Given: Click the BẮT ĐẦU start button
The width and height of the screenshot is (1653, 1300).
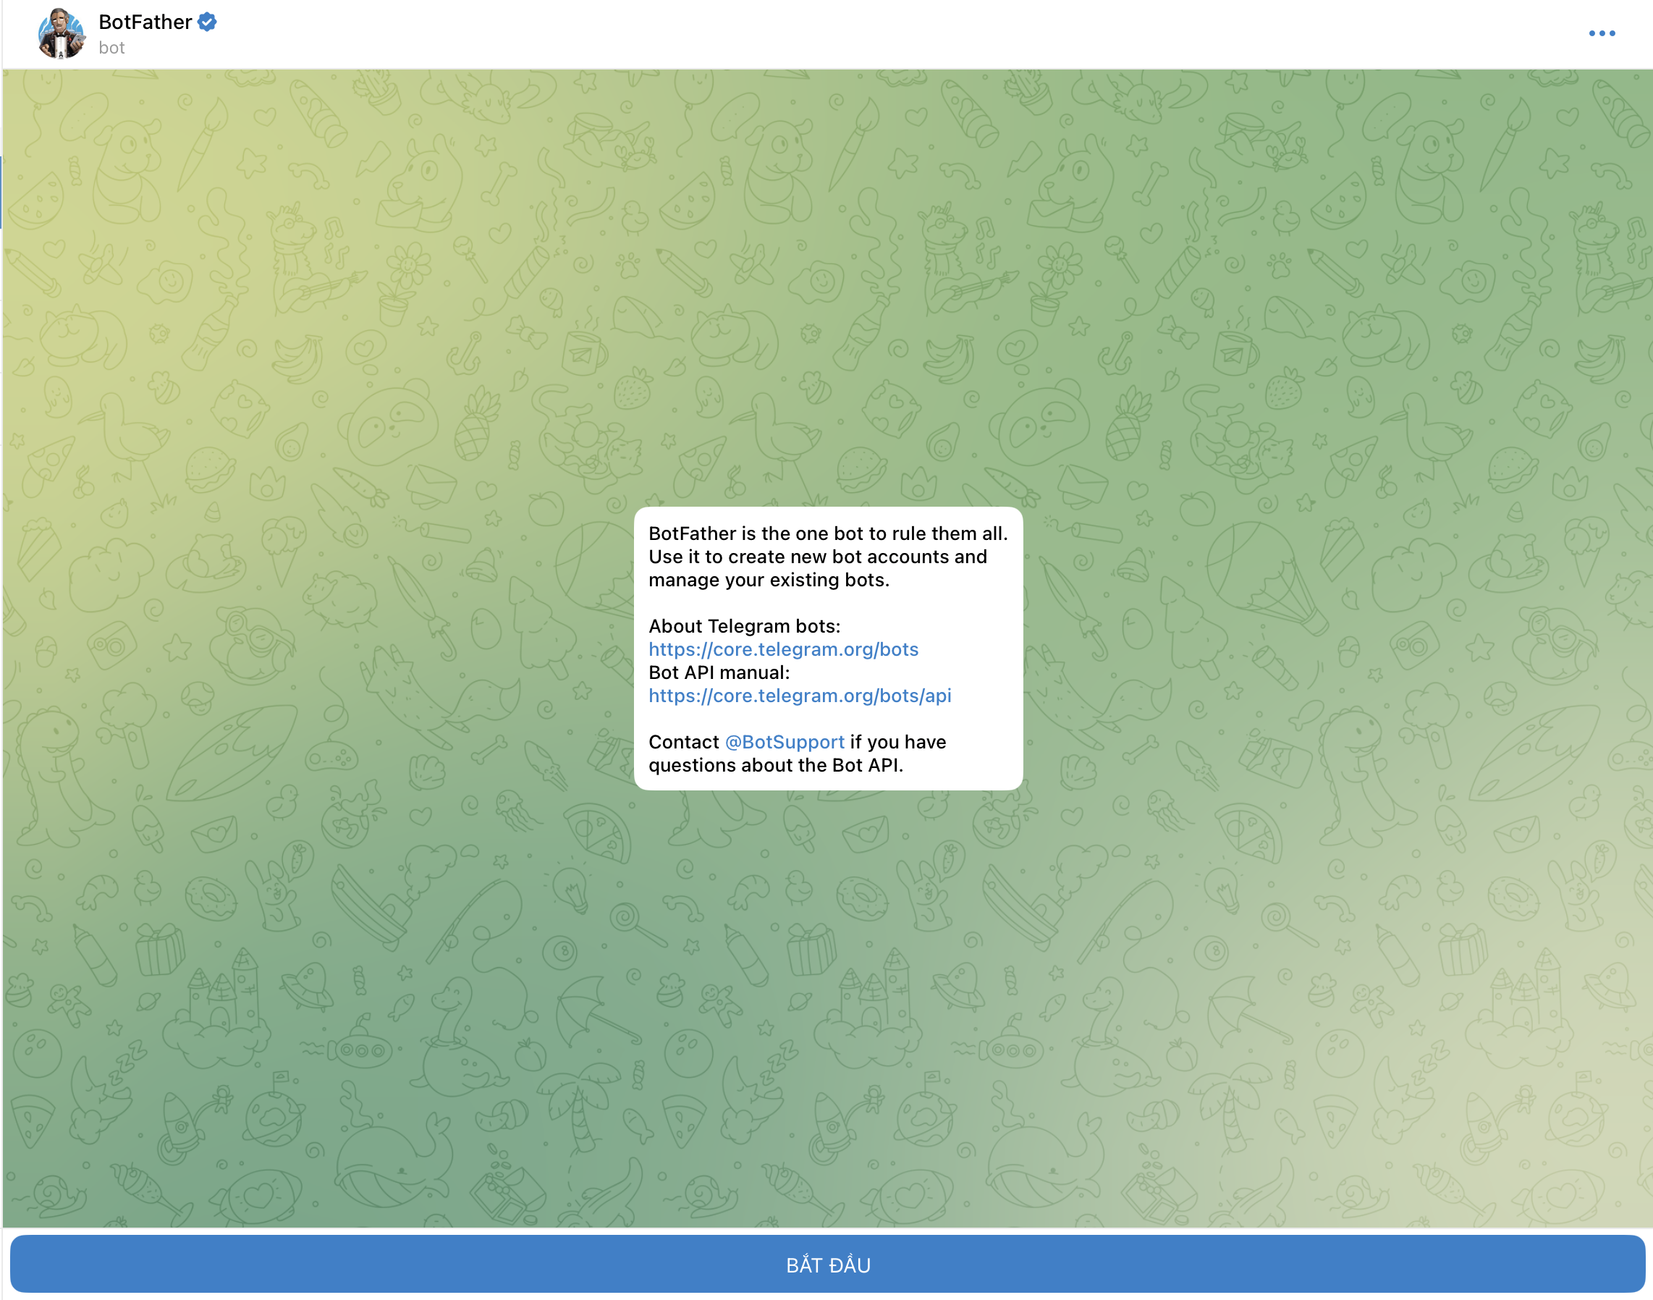Looking at the screenshot, I should [827, 1265].
